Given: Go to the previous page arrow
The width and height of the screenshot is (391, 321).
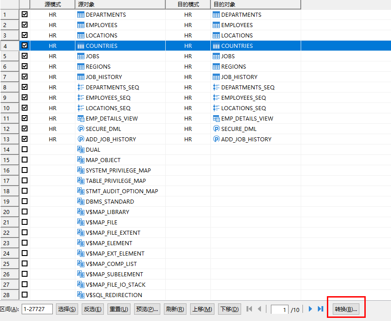Looking at the screenshot, I should [x=259, y=309].
